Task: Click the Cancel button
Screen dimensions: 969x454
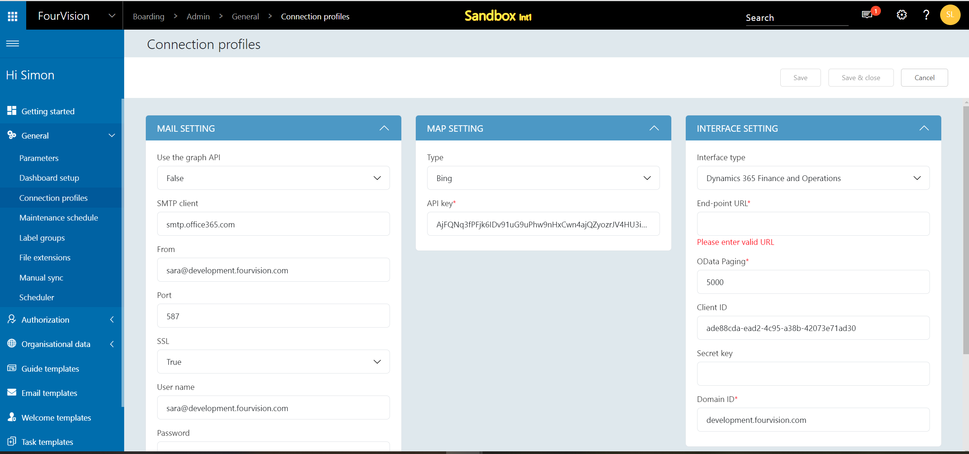Action: tap(924, 77)
